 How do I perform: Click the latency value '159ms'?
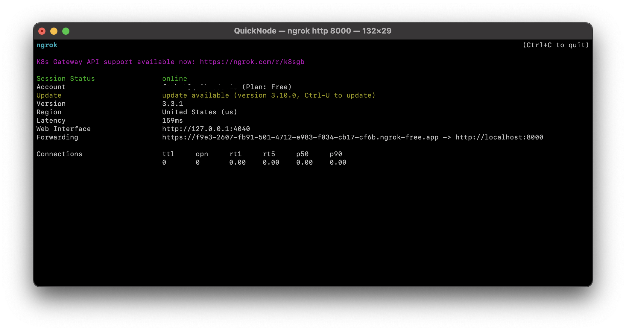click(x=172, y=121)
